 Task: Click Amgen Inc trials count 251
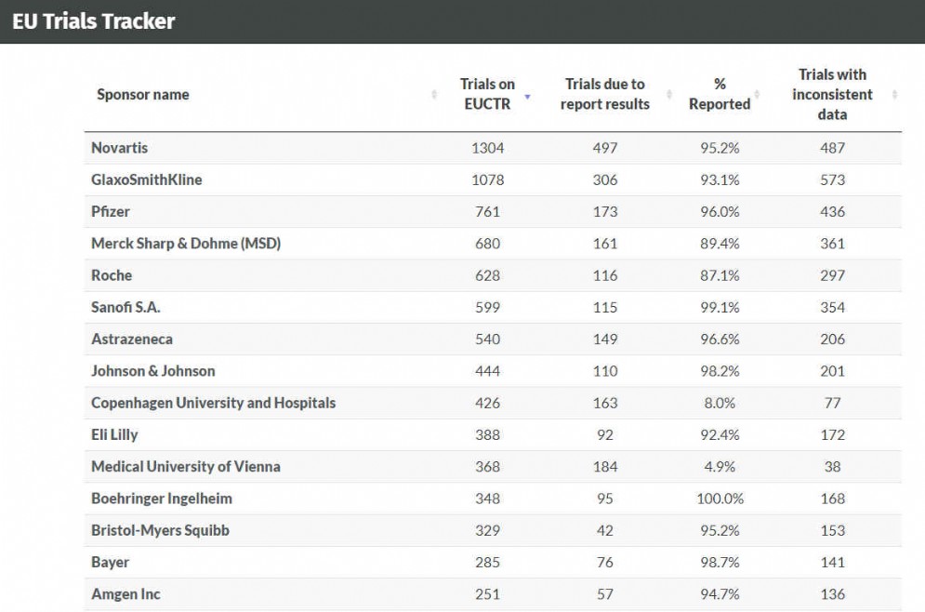(x=487, y=593)
